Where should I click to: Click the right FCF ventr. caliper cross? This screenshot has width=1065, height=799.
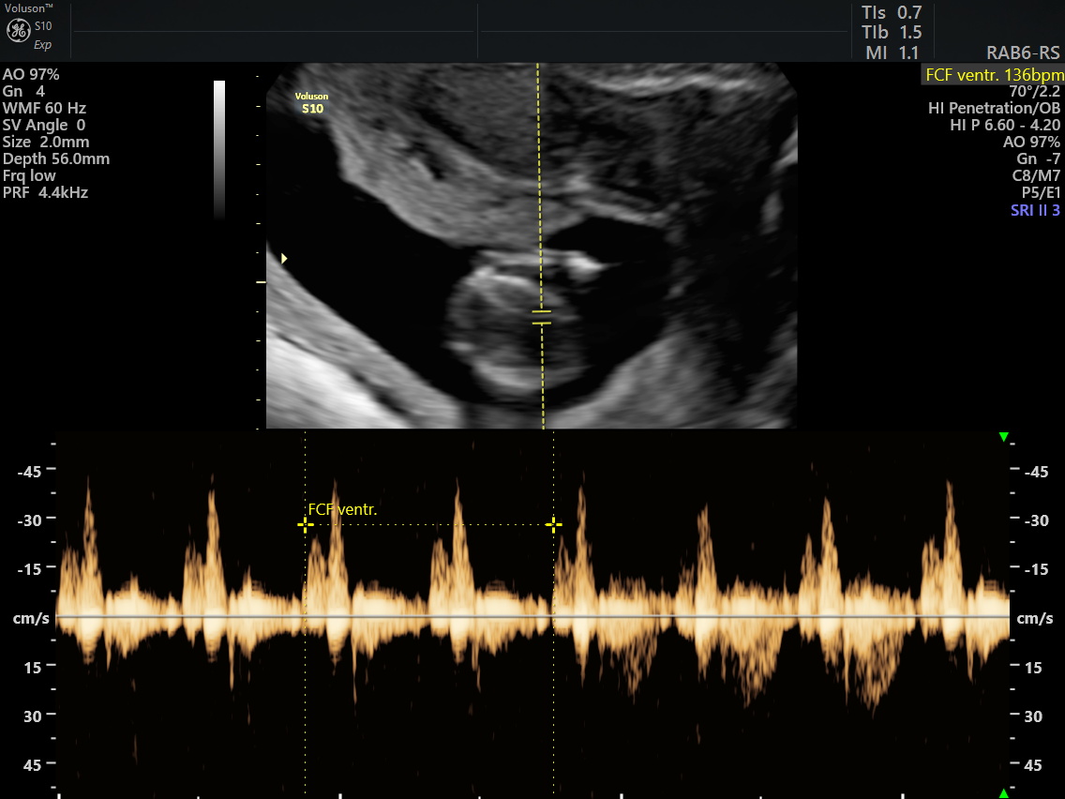tap(553, 524)
